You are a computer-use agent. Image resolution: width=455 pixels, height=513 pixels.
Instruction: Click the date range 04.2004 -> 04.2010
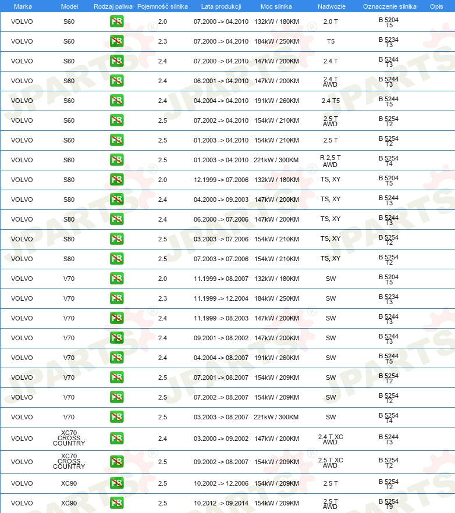point(221,101)
